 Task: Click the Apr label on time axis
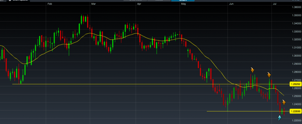[139, 4]
